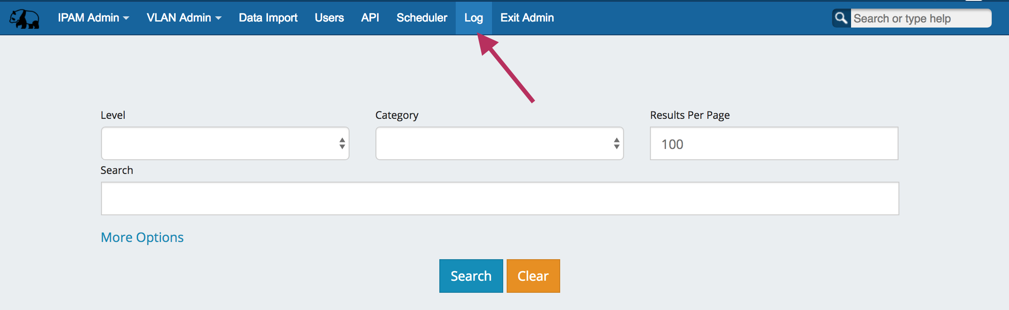The image size is (1009, 310).
Task: Open the API menu item
Action: point(370,18)
